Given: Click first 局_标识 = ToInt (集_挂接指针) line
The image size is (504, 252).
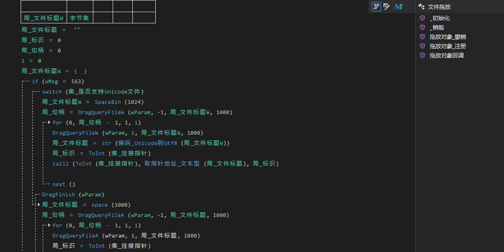Looking at the screenshot, I should pos(101,153).
